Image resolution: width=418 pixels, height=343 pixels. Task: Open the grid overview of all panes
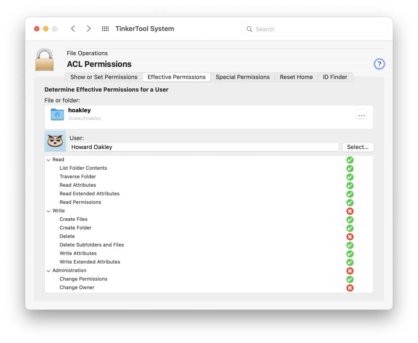point(105,29)
